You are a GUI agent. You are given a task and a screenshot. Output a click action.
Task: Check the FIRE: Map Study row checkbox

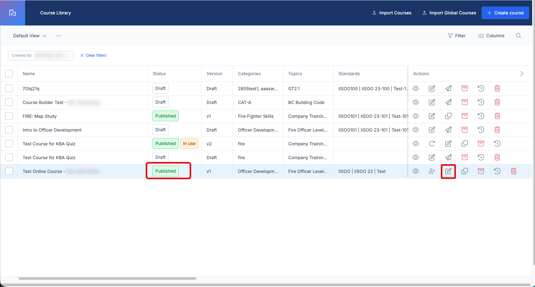click(x=9, y=116)
